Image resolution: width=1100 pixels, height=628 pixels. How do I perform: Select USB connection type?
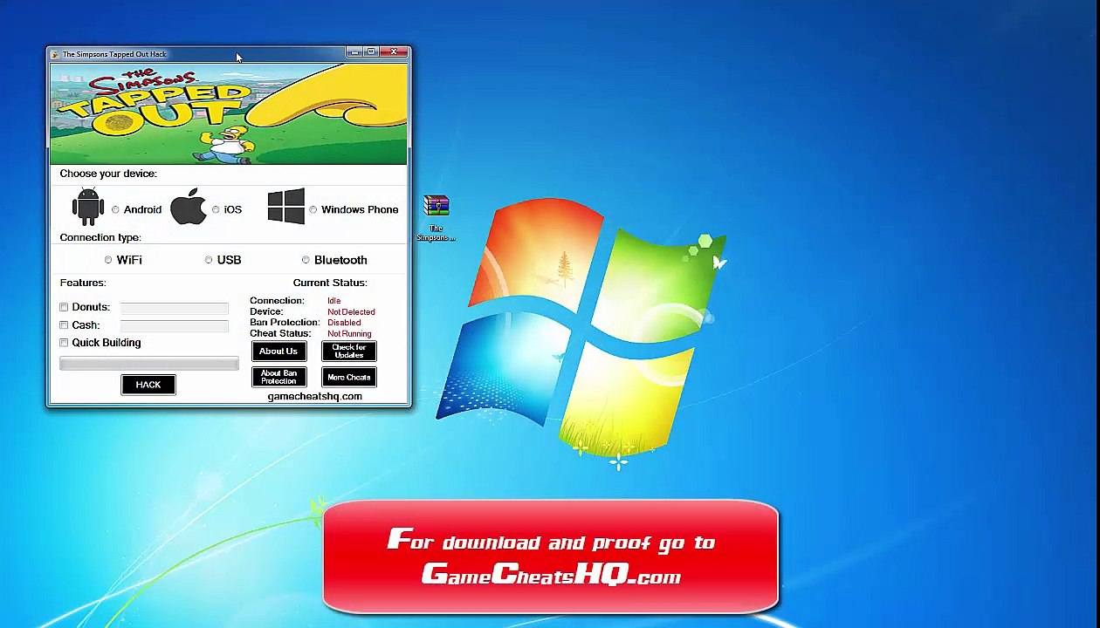tap(209, 260)
